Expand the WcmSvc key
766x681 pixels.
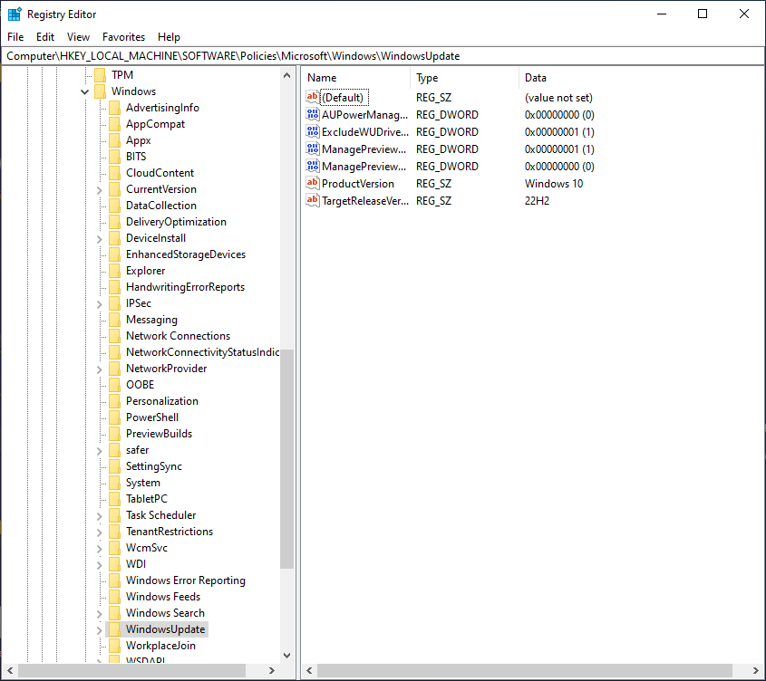coord(99,549)
